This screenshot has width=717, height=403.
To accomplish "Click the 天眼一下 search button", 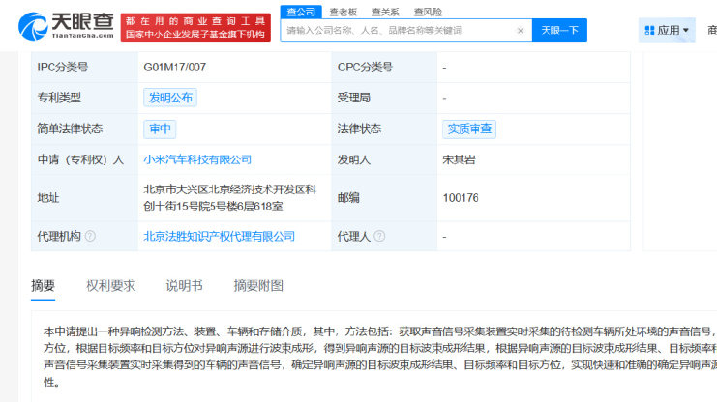I will 559,30.
